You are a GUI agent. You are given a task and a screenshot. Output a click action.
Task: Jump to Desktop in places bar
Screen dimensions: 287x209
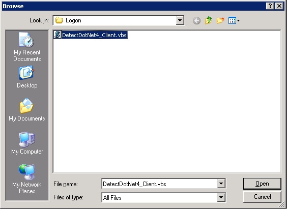point(27,77)
